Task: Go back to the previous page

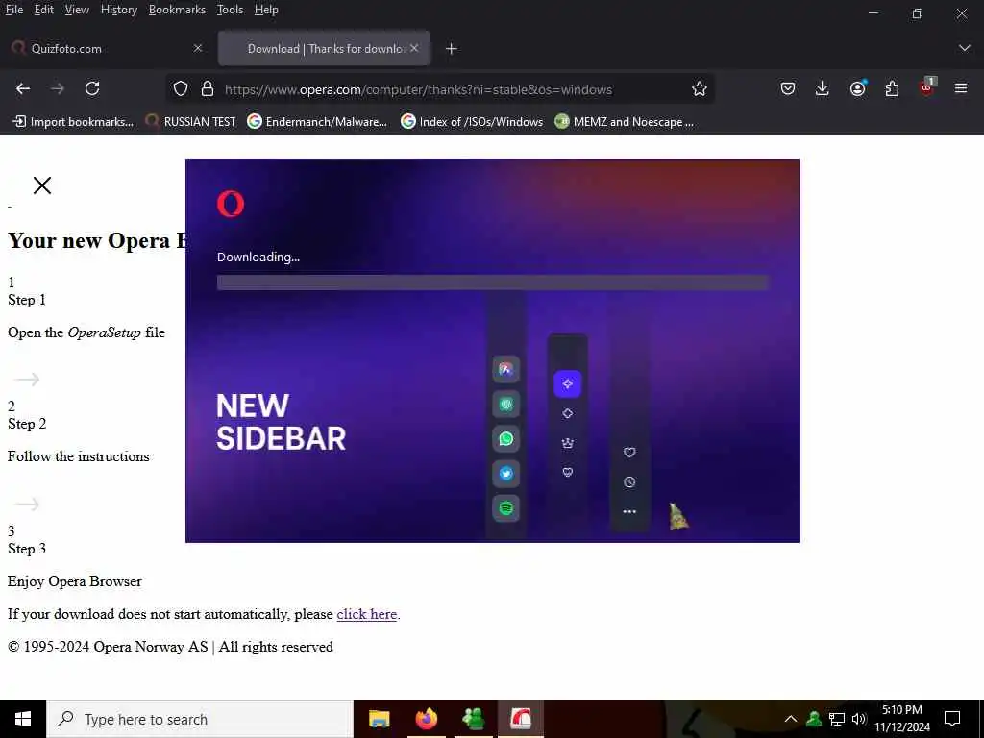Action: [23, 89]
